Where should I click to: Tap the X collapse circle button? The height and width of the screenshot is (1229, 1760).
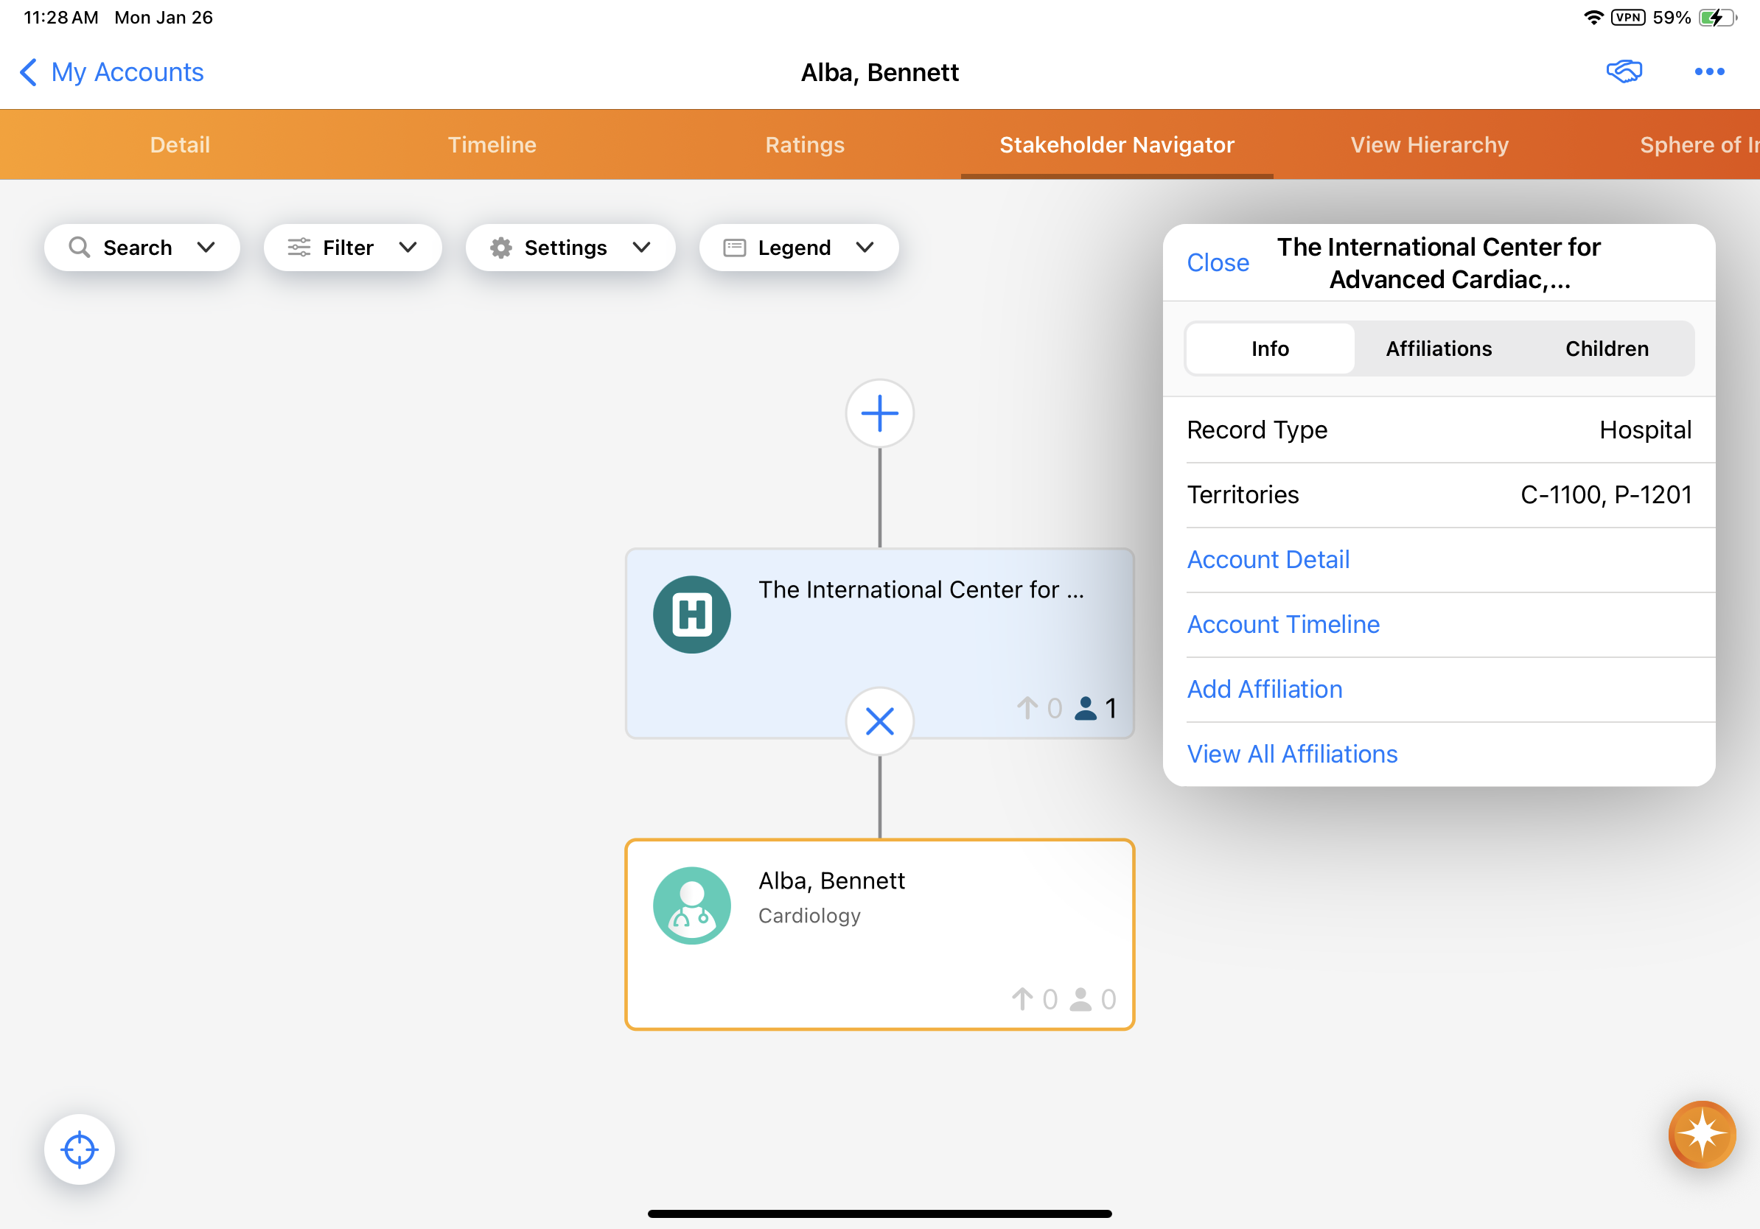pyautogui.click(x=879, y=721)
